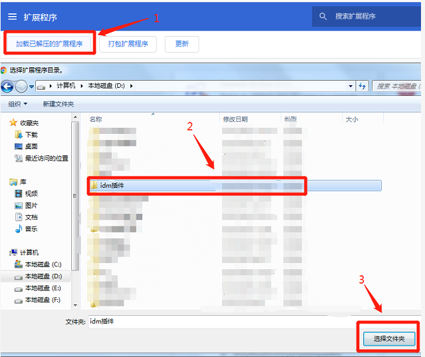
Task: Expand arrow after 计算机 in path
Action: tap(82, 86)
